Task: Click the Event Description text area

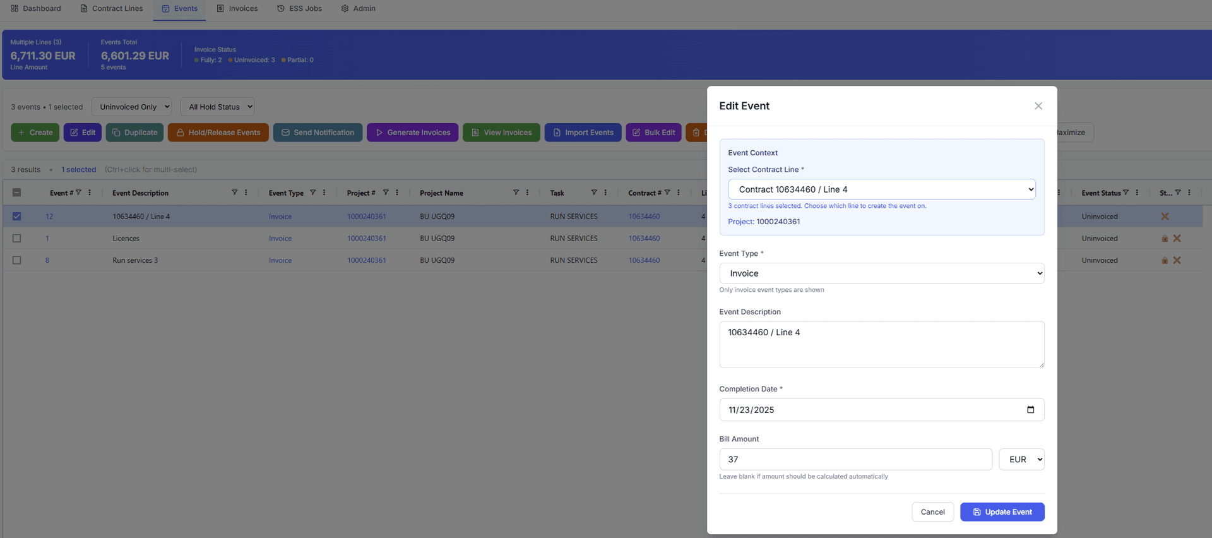Action: 881,345
